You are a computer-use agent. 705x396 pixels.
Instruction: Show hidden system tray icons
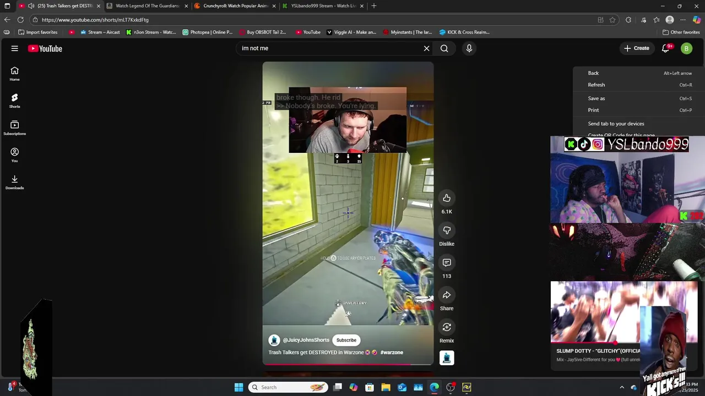[x=622, y=387]
